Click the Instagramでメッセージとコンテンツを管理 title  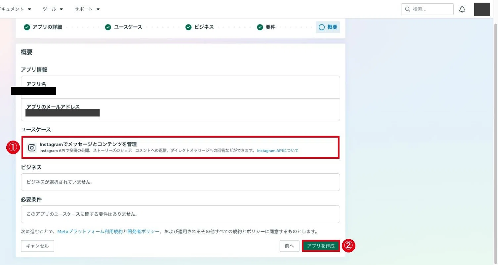tap(88, 144)
